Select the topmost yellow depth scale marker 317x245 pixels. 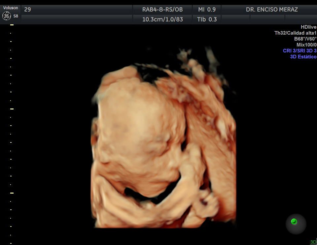point(12,25)
